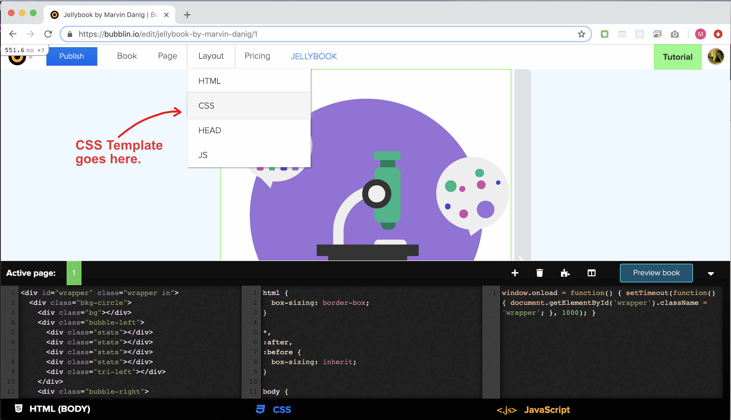This screenshot has width=731, height=420.
Task: Click the camera screenshot extension icon
Action: tap(675, 34)
